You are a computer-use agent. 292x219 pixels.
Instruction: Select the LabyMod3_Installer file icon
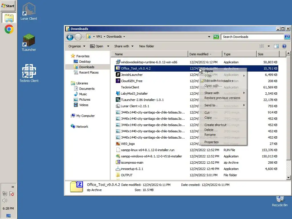click(118, 93)
